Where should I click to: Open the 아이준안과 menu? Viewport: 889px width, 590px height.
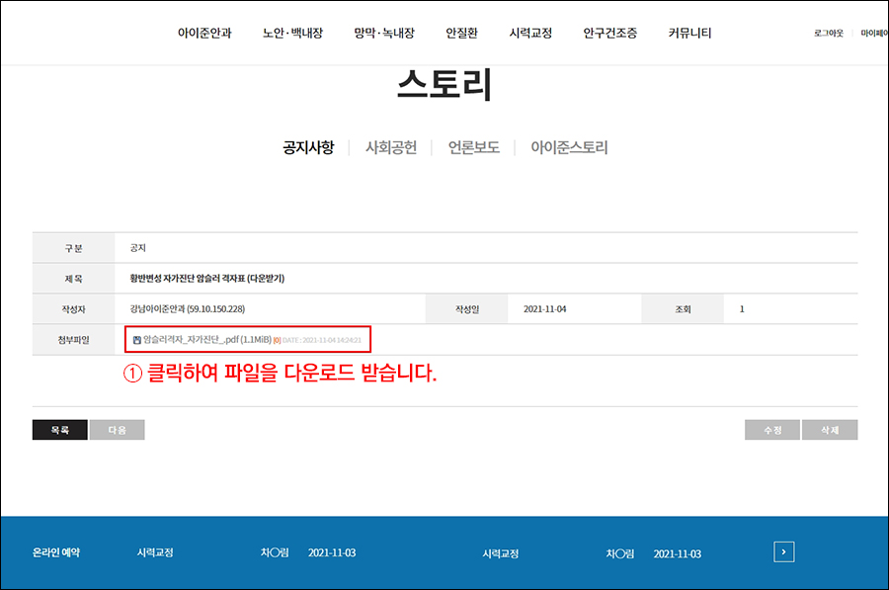point(204,33)
